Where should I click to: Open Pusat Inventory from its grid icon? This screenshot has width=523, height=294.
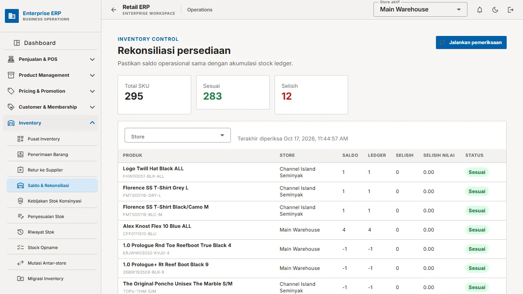[x=20, y=139]
